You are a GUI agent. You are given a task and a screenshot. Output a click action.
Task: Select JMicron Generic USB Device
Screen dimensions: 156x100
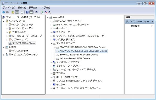[x=75, y=58]
